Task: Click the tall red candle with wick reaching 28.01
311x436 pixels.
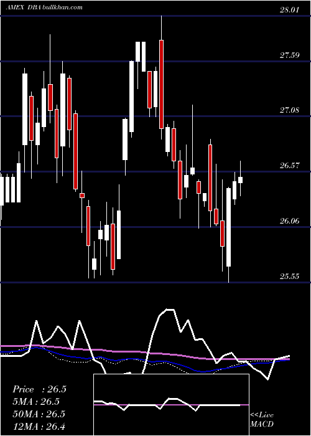Action: 161,84
